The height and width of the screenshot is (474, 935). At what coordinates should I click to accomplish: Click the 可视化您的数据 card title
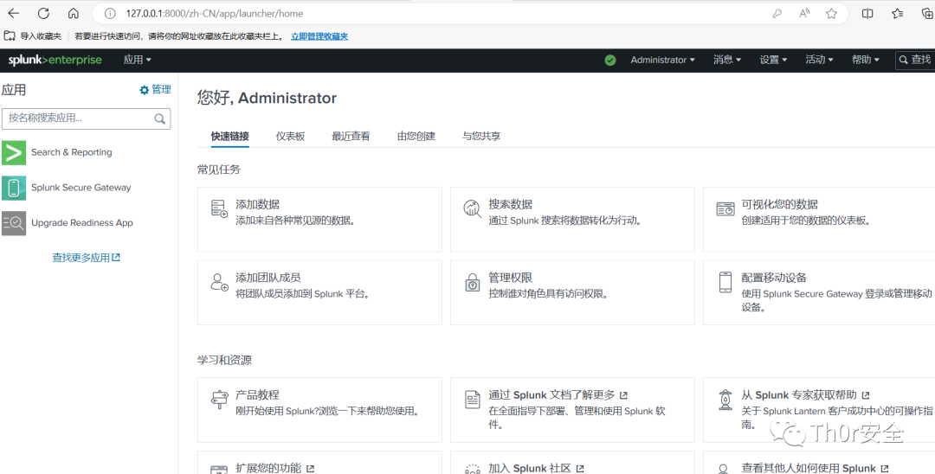779,204
